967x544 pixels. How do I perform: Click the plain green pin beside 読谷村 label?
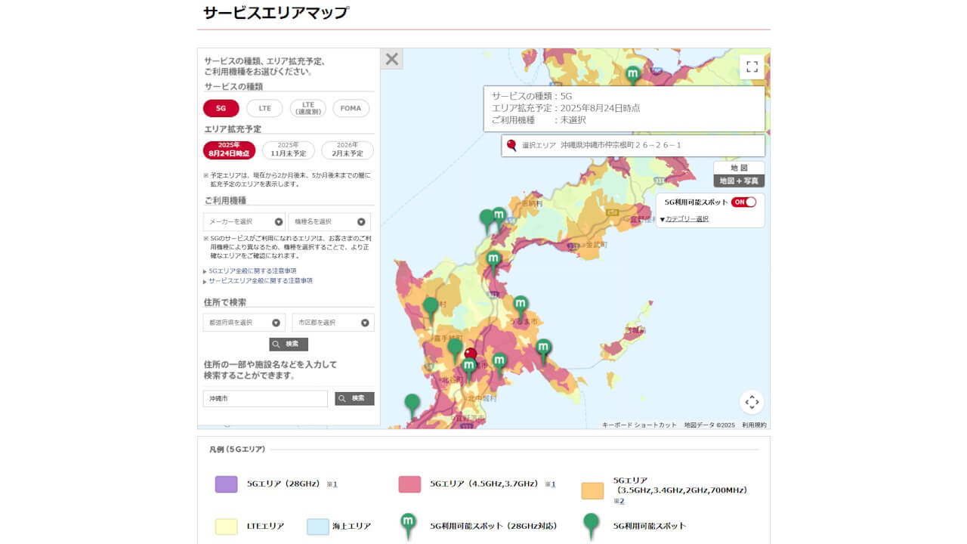[431, 308]
